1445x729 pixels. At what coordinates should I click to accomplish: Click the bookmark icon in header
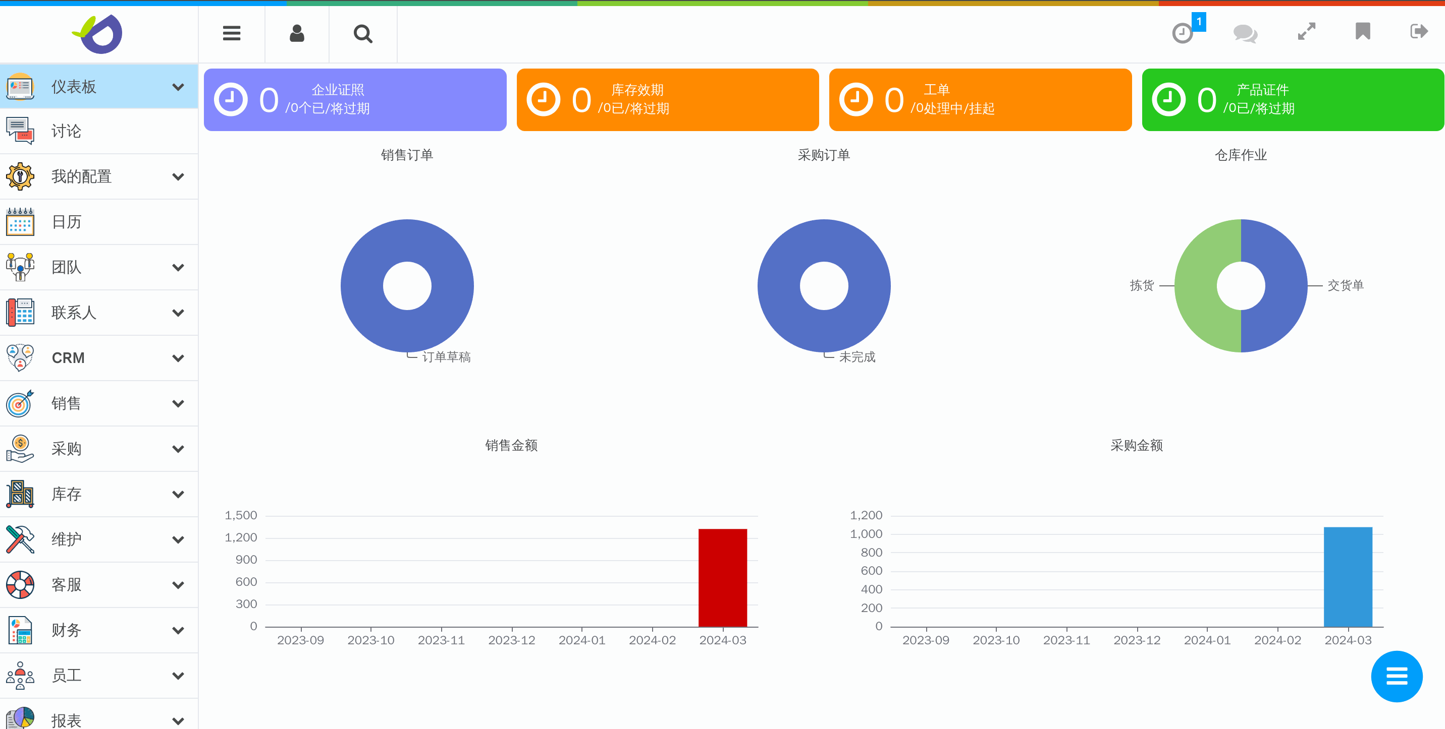point(1363,31)
